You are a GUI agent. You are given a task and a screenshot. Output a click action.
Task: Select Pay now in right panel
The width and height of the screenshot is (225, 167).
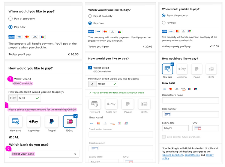tap(163, 23)
